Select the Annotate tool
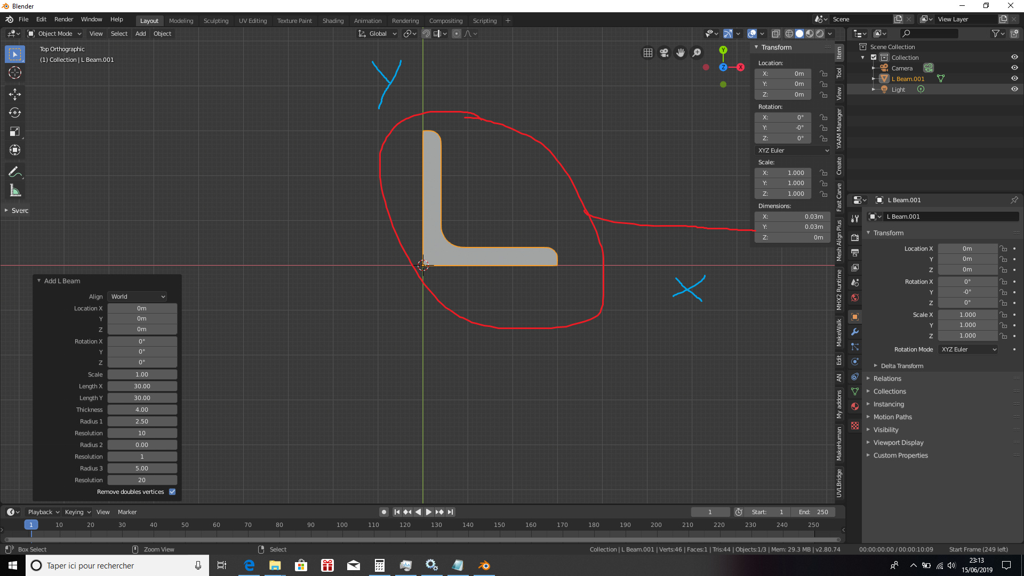The height and width of the screenshot is (576, 1024). point(14,171)
